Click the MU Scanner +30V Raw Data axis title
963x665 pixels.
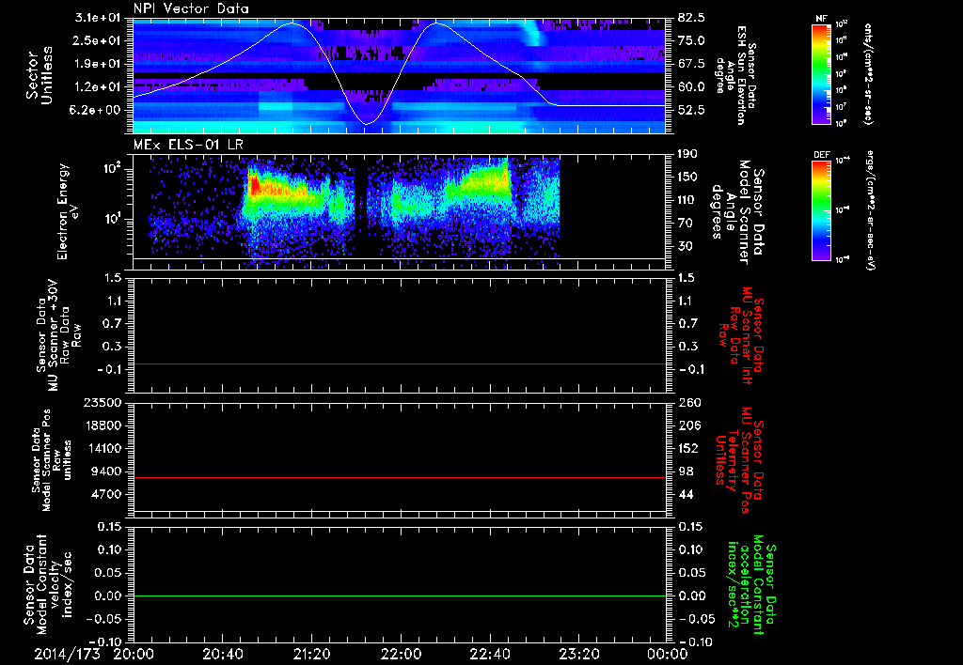coord(57,335)
